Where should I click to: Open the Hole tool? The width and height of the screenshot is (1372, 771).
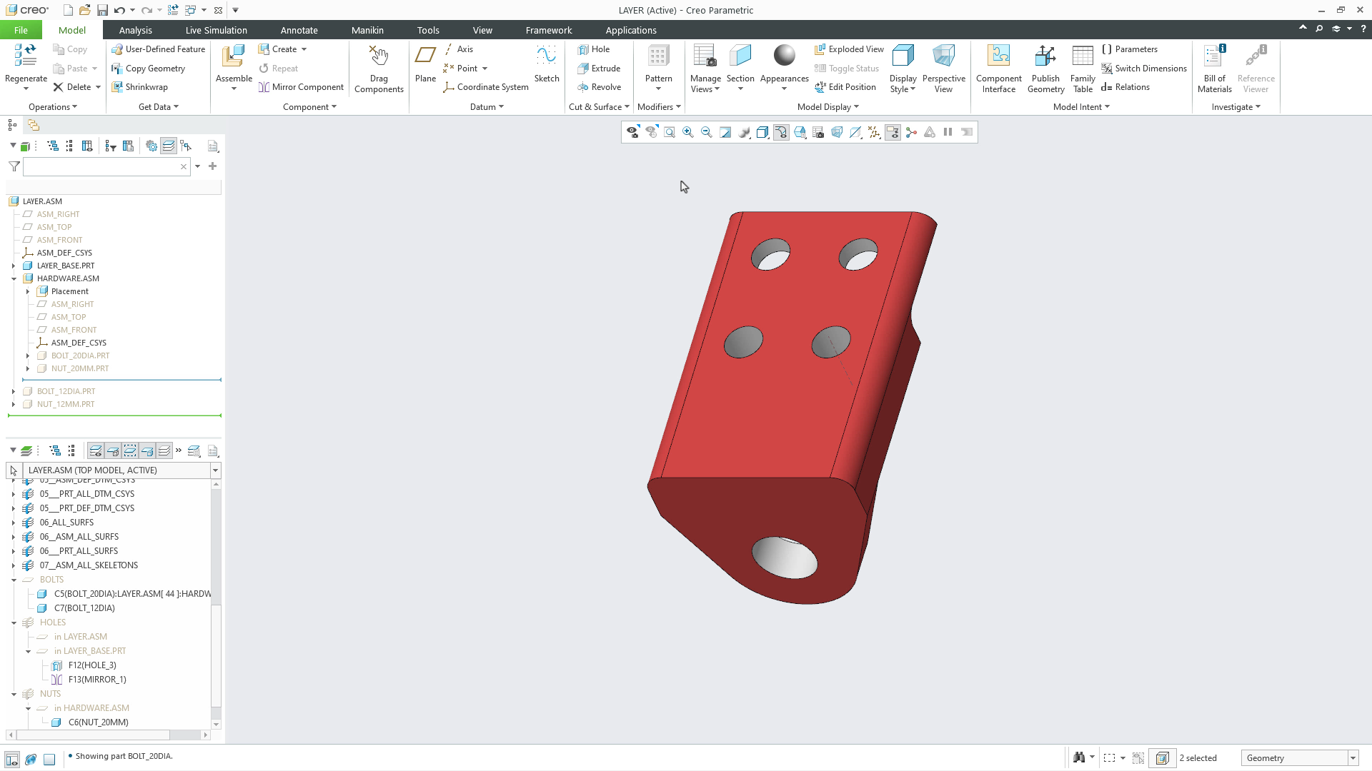[x=594, y=49]
